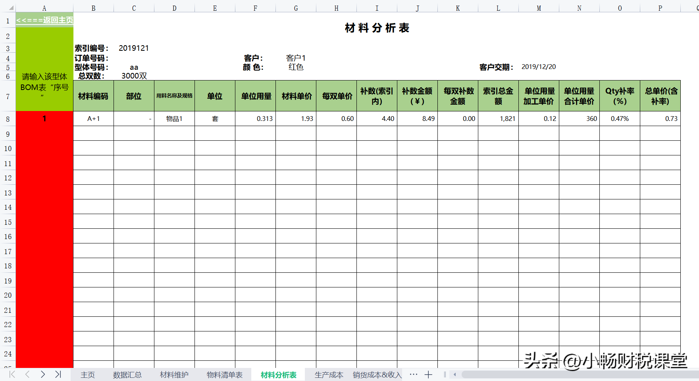
Task: Click the next sheet arrow
Action: 43,374
